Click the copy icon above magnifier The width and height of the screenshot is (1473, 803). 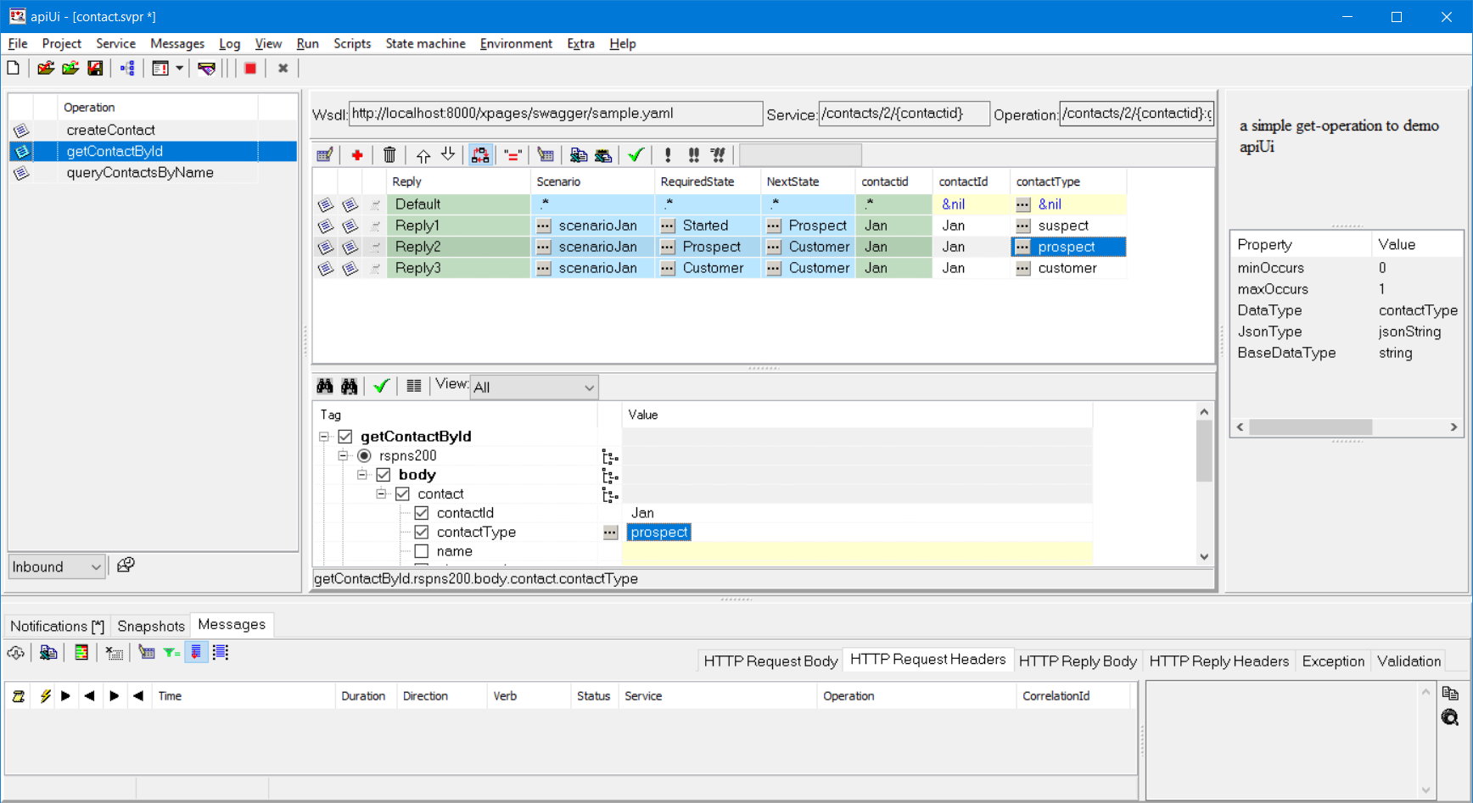[1450, 694]
